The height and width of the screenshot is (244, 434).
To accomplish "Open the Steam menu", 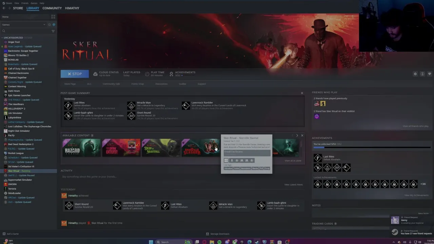I will pos(9,3).
